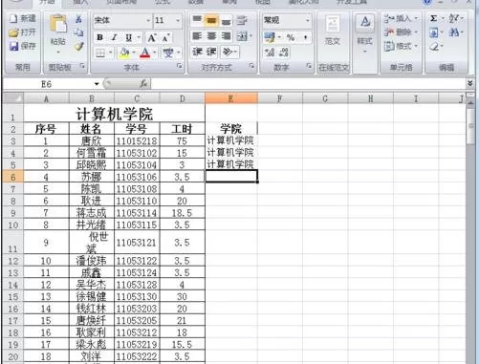Image resolution: width=479 pixels, height=364 pixels.
Task: Click the 新建 (New) workbook button
Action: pyautogui.click(x=22, y=18)
